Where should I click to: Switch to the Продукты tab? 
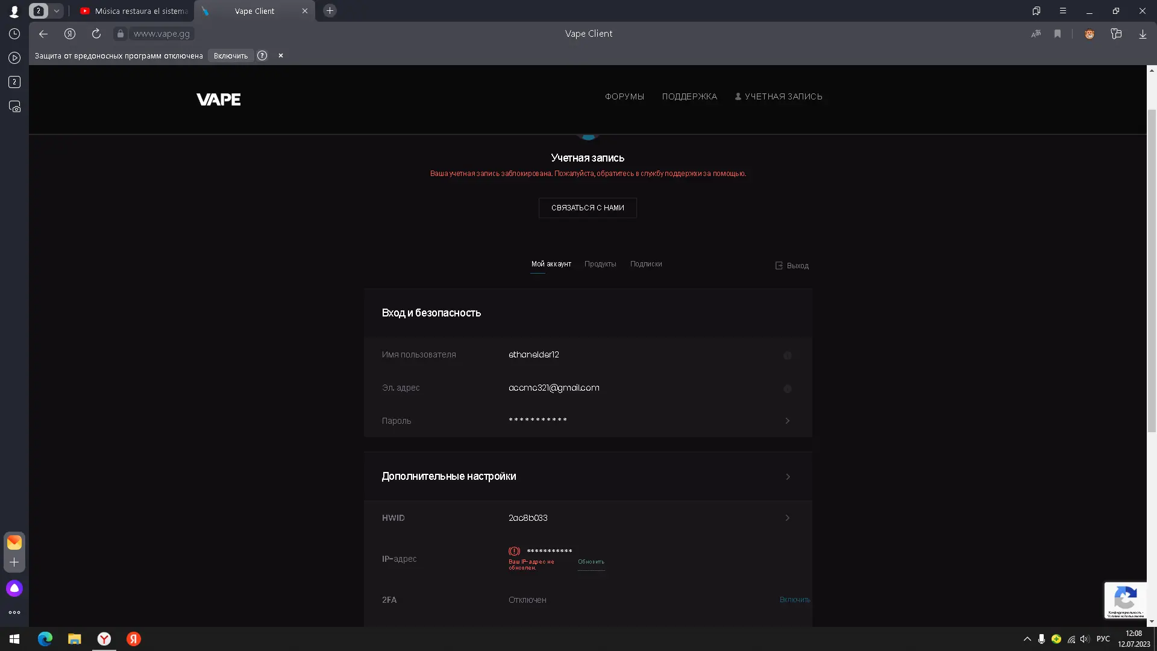[x=600, y=264]
